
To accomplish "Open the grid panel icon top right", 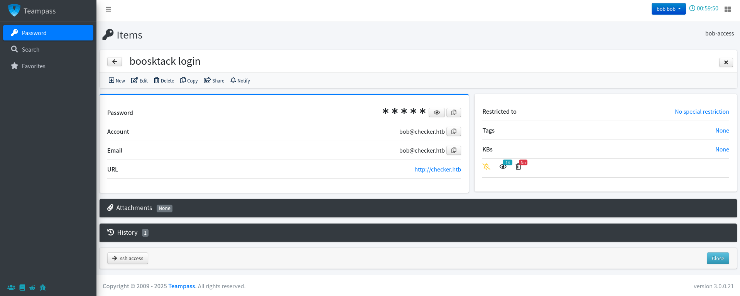I will coord(728,9).
